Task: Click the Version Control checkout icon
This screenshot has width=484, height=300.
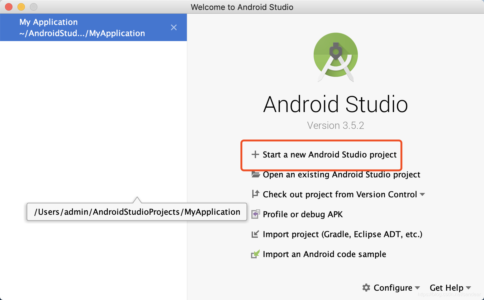Action: (x=255, y=194)
